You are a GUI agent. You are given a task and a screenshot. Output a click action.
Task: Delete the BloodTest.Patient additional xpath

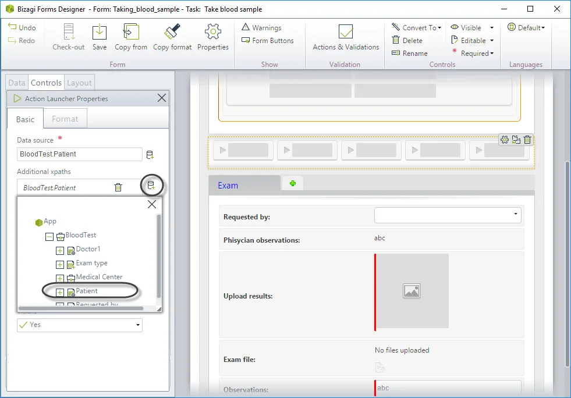pos(118,187)
